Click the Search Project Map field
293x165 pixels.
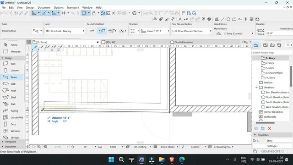(x=272, y=53)
